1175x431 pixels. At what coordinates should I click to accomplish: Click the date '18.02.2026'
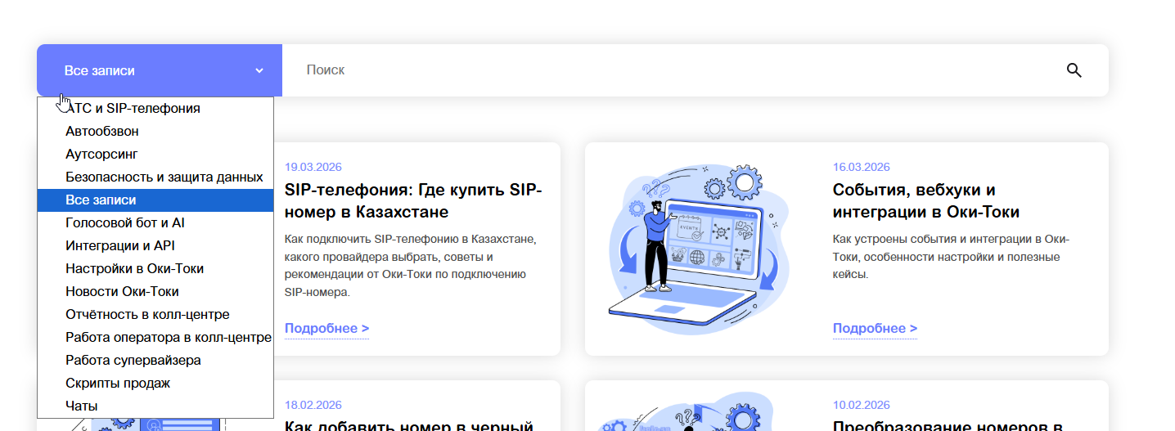coord(313,405)
